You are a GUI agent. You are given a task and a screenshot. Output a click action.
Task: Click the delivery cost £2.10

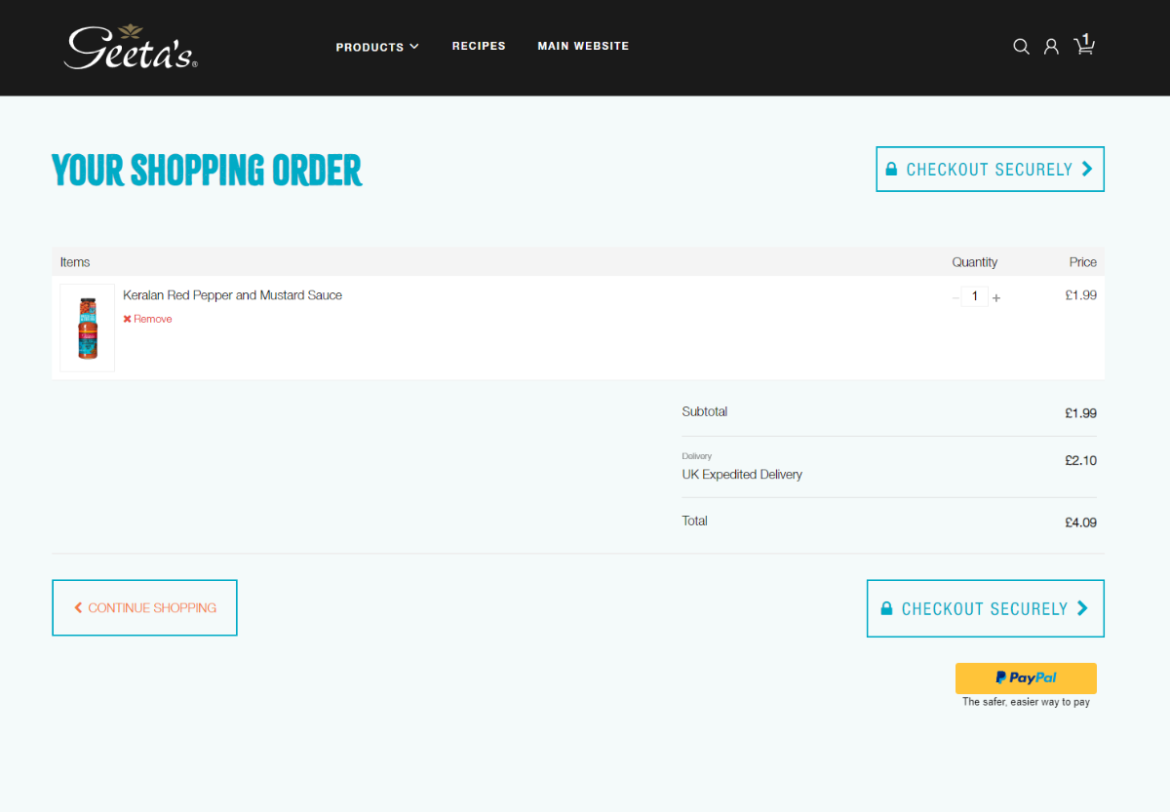(1080, 460)
